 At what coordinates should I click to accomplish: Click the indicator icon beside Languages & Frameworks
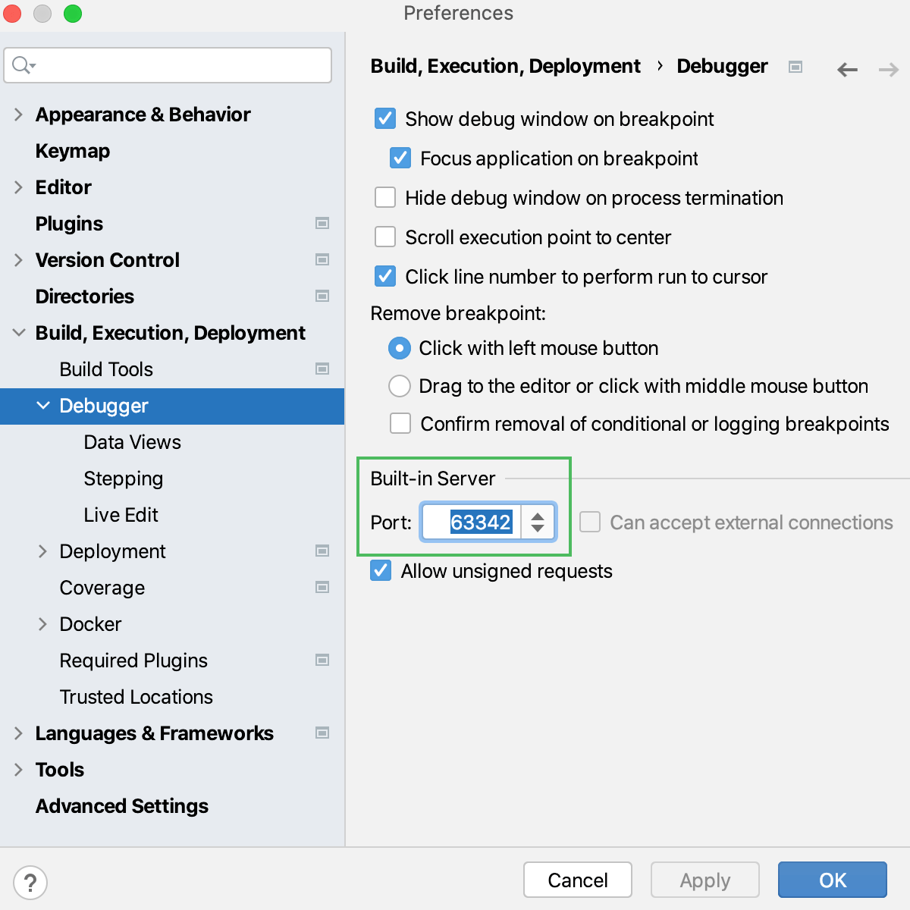[x=322, y=733]
